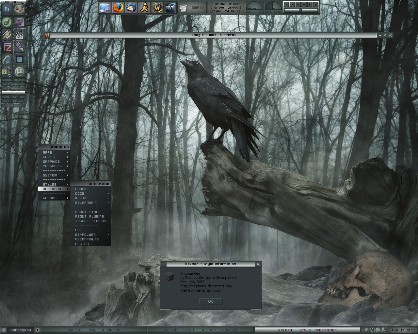The height and width of the screenshot is (334, 418).
Task: Switch to previous workspace with left arrow
Action: tap(4, 330)
